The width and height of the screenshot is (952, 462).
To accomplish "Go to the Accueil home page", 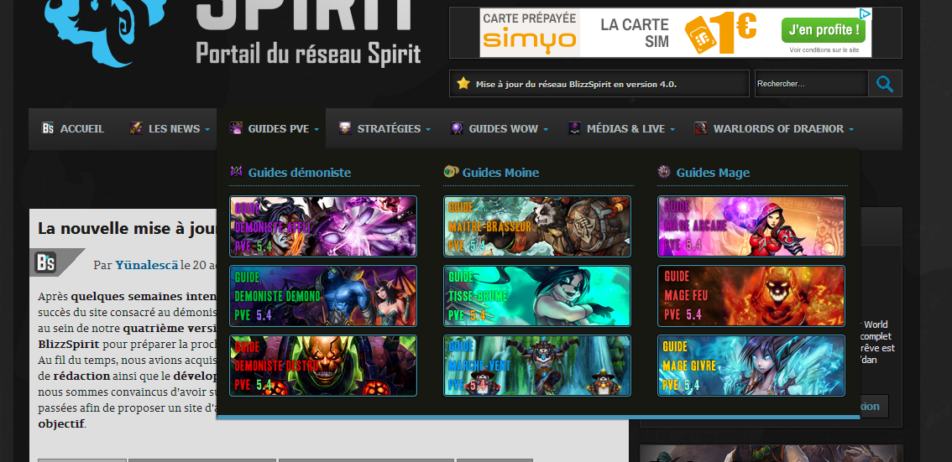I will [x=81, y=129].
